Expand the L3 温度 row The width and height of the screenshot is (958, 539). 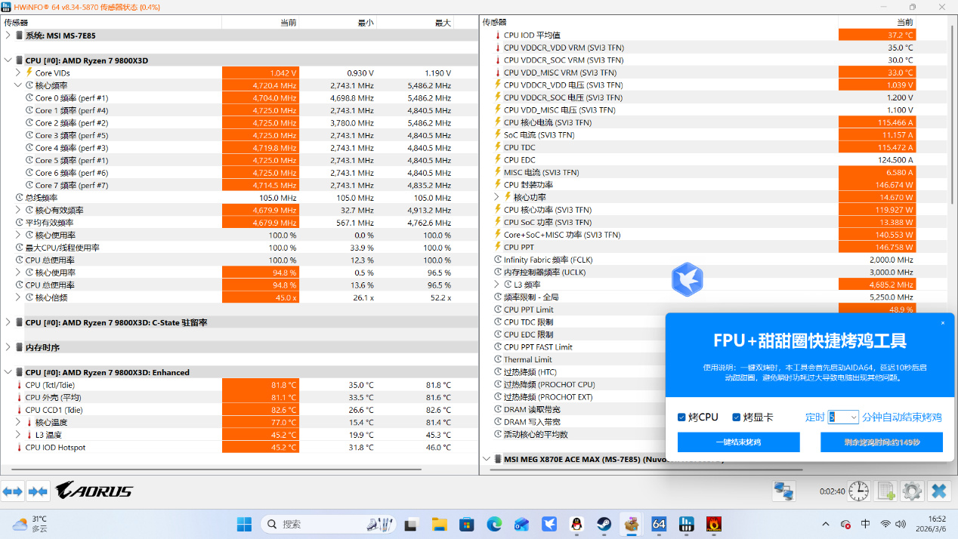(18, 435)
